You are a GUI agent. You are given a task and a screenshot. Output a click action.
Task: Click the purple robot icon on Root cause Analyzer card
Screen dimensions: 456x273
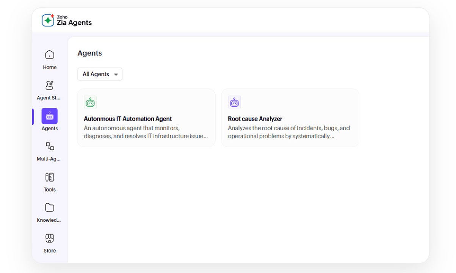tap(234, 102)
